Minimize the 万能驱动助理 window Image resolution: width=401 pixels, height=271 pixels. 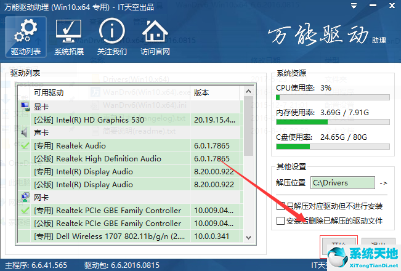(x=373, y=6)
